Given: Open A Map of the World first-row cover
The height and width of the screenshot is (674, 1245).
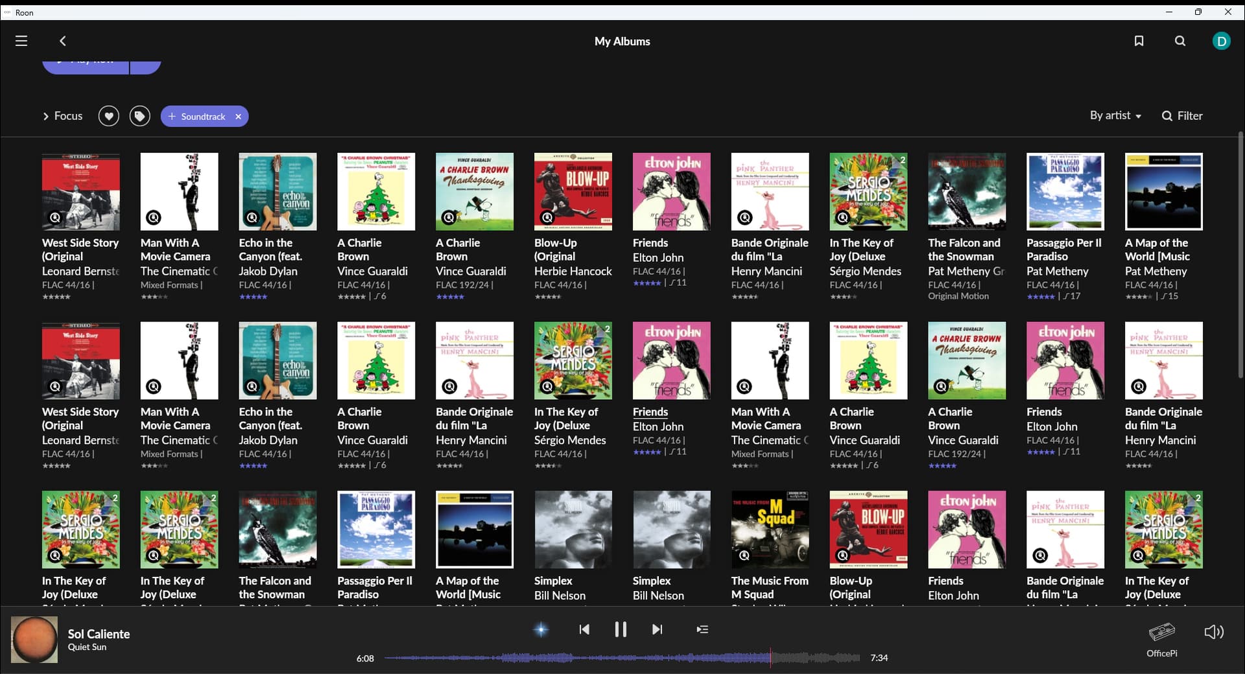Looking at the screenshot, I should (x=1164, y=192).
